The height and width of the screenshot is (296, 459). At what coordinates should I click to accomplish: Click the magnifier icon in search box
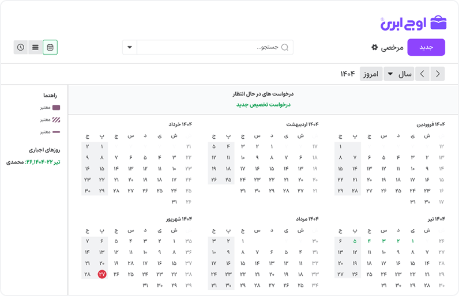(285, 47)
